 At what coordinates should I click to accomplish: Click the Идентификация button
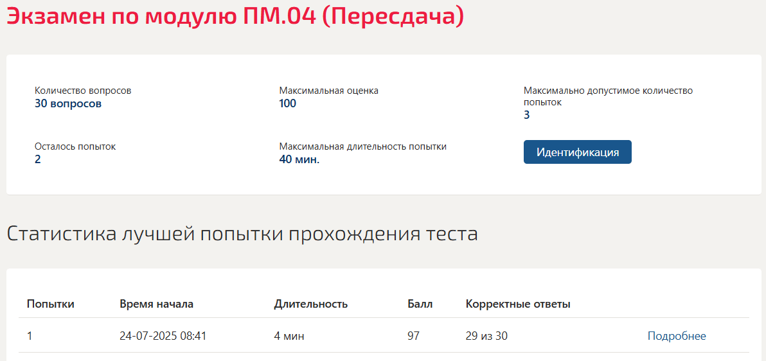click(578, 152)
